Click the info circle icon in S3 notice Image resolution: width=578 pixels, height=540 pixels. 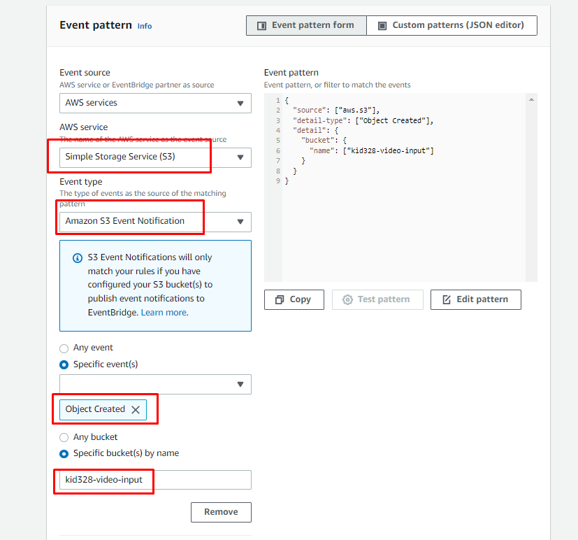pos(78,258)
